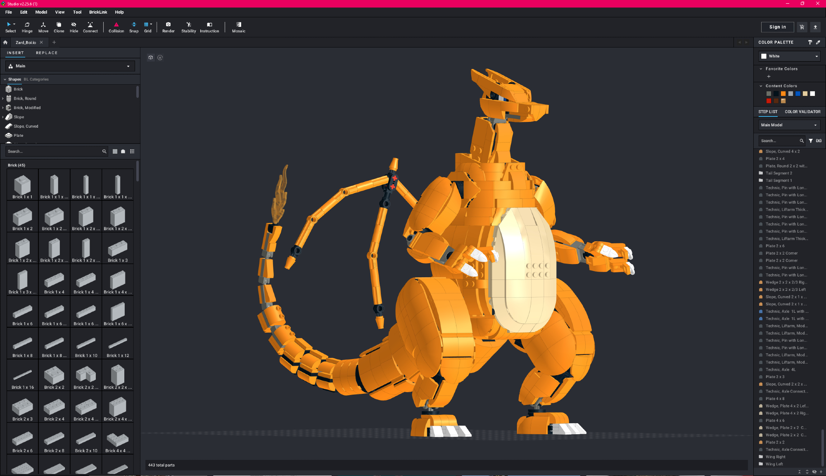Viewport: 826px width, 476px height.
Task: Select the Hinge tool
Action: point(27,27)
